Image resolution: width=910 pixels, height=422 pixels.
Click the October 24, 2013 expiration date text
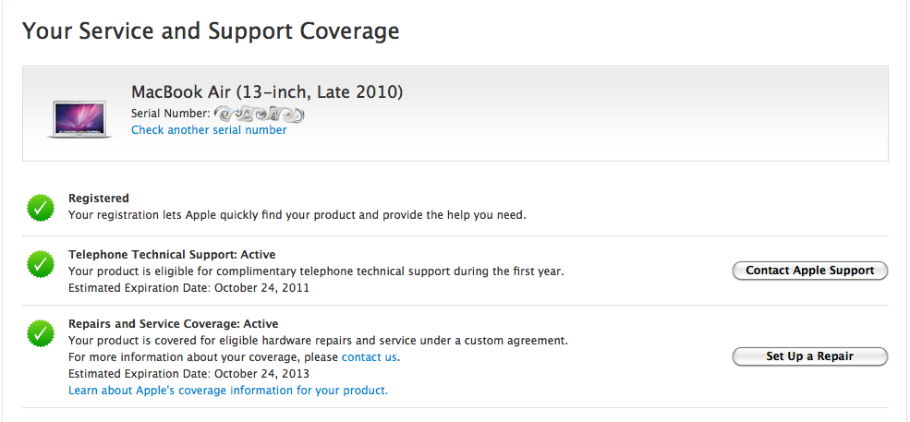tap(261, 374)
